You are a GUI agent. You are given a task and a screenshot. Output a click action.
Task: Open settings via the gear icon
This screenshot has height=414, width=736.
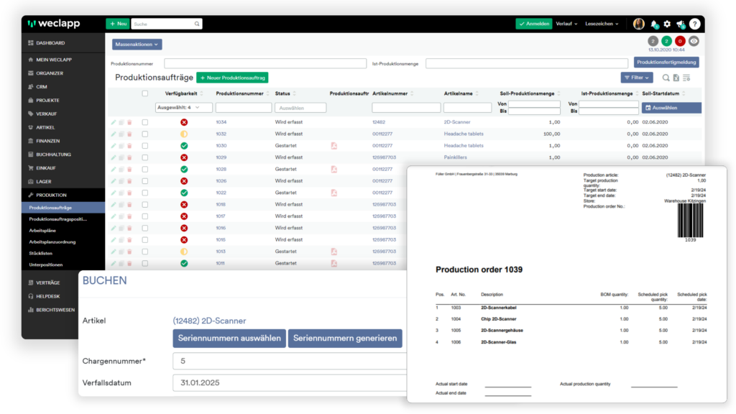click(x=667, y=24)
